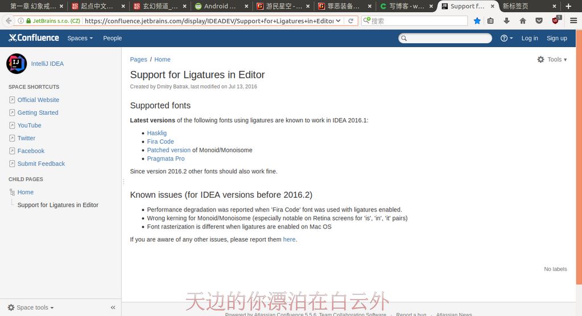The image size is (582, 316).
Task: Click the uBlock extension icon
Action: (x=555, y=21)
